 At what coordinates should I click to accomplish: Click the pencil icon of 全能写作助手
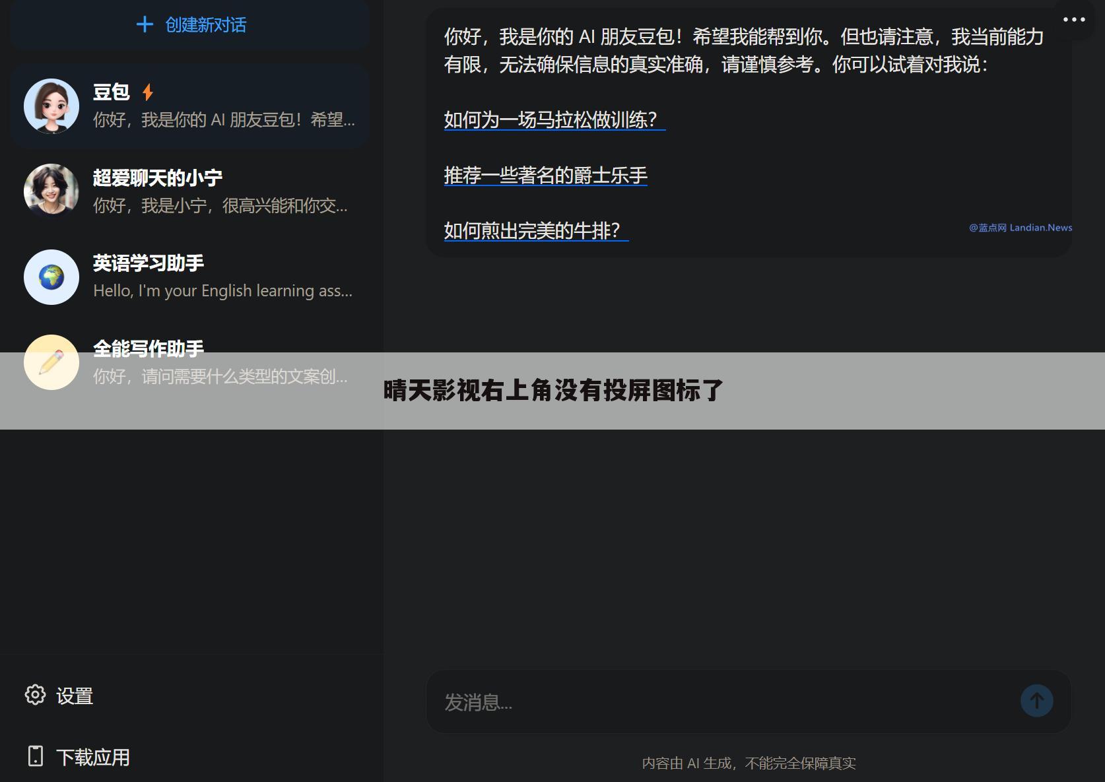point(51,362)
